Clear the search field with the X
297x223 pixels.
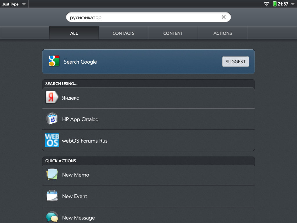224,17
